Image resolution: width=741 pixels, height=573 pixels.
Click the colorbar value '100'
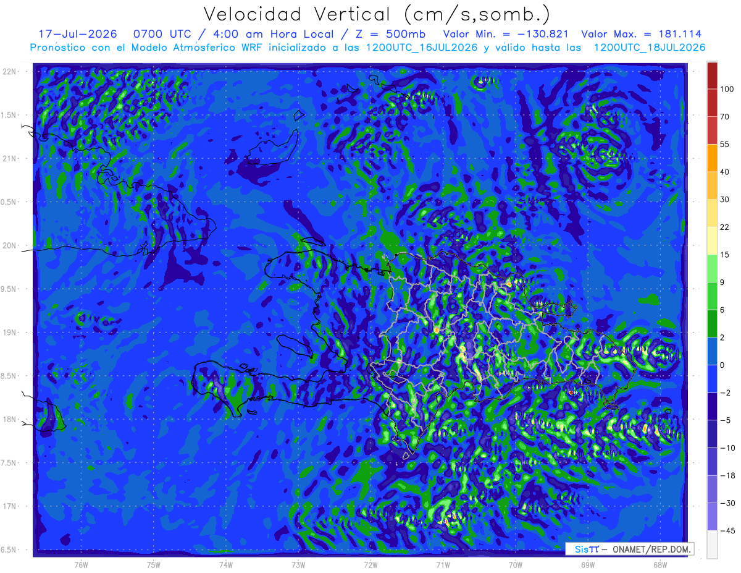coord(727,90)
